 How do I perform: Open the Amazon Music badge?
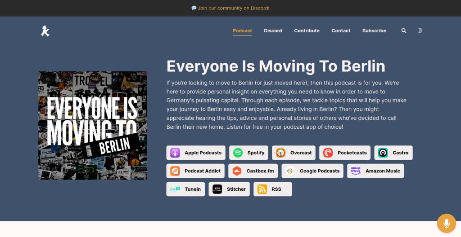pyautogui.click(x=375, y=171)
